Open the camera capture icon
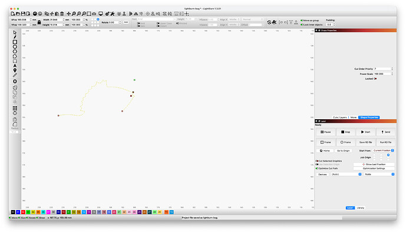 [94, 14]
